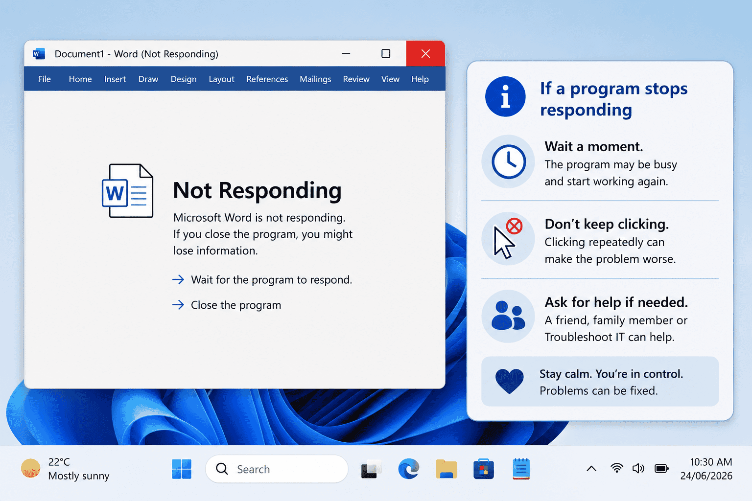
Task: Open the File menu in Word
Action: tap(45, 79)
